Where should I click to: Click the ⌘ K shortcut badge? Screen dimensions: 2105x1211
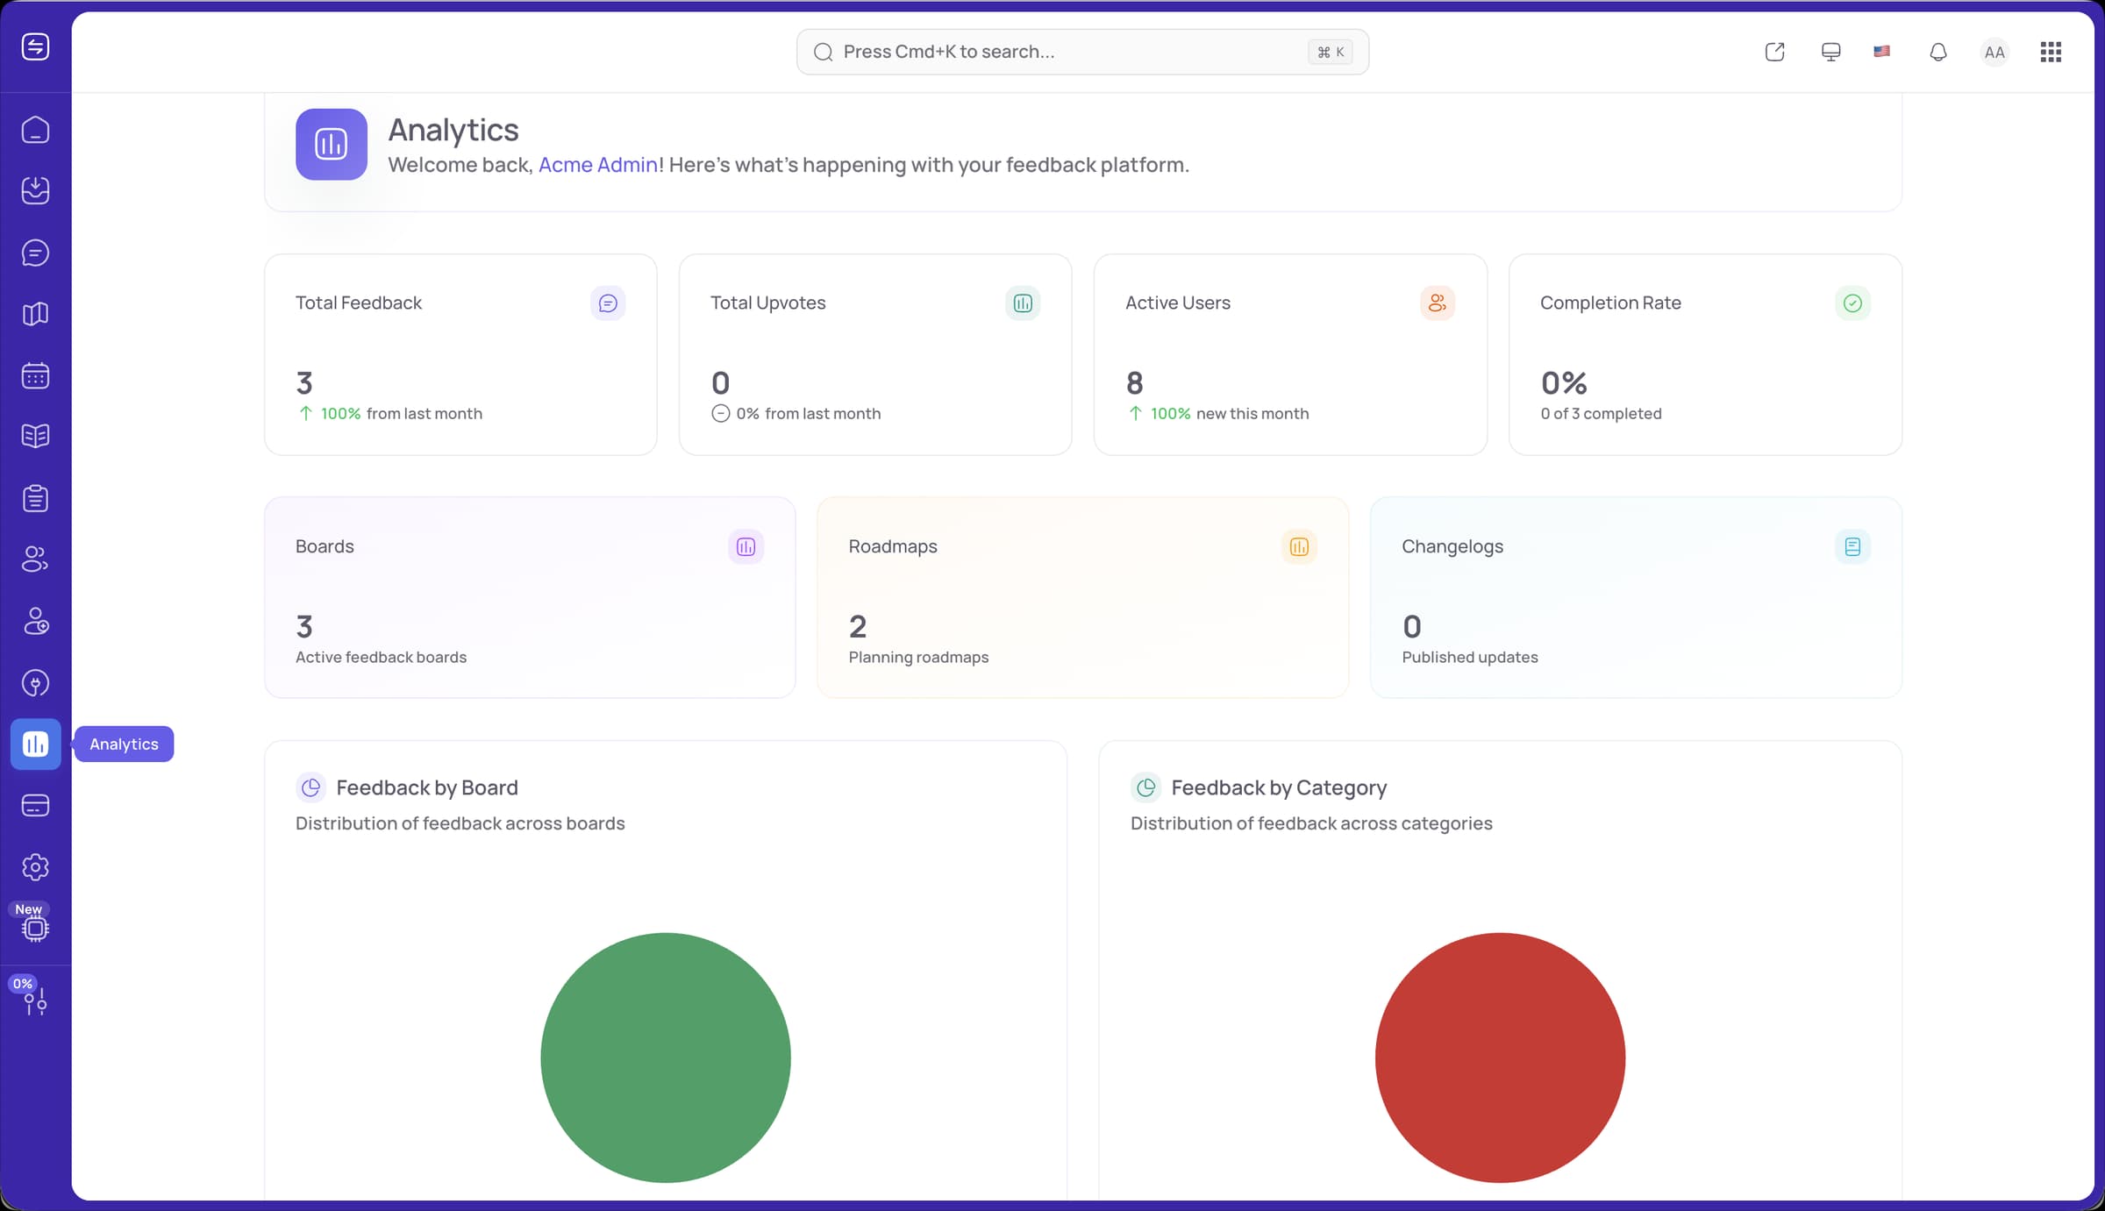[1331, 52]
